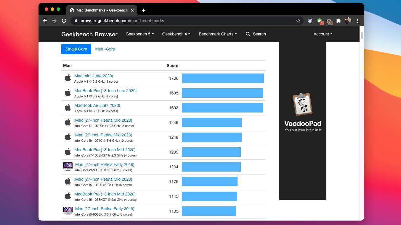
Task: Bookmark this page with the star
Action: pos(298,21)
